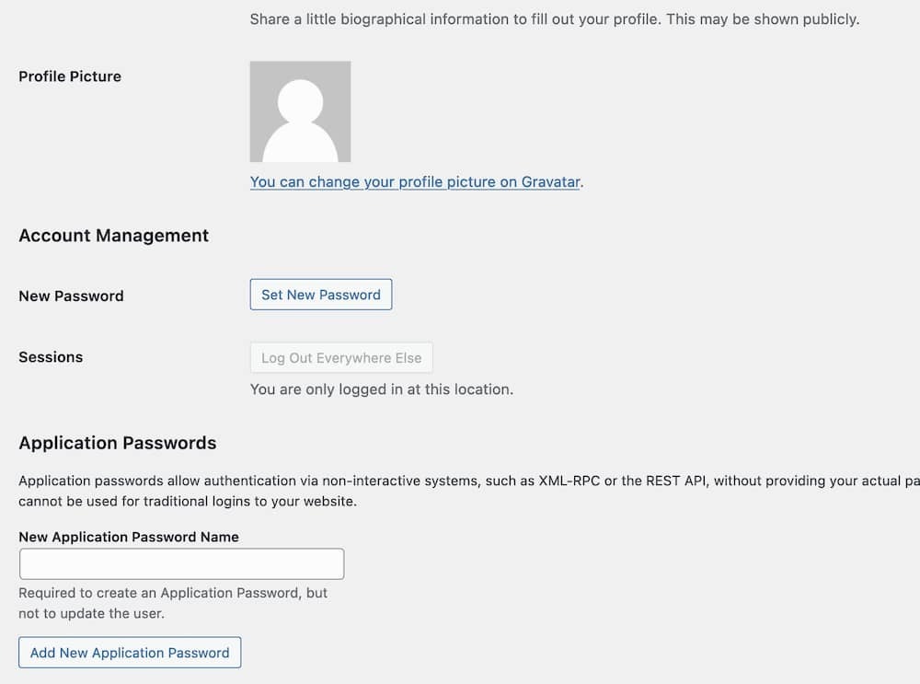Click the Account Management heading
This screenshot has height=684, width=920.
(114, 236)
